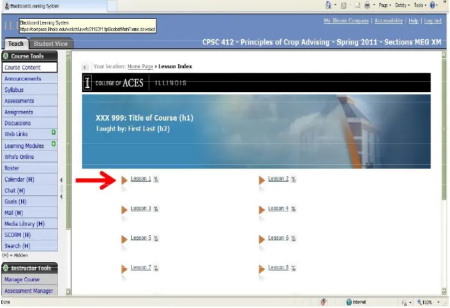
Task: Click the orange arrow icon beside Lesson 3
Action: tap(124, 210)
